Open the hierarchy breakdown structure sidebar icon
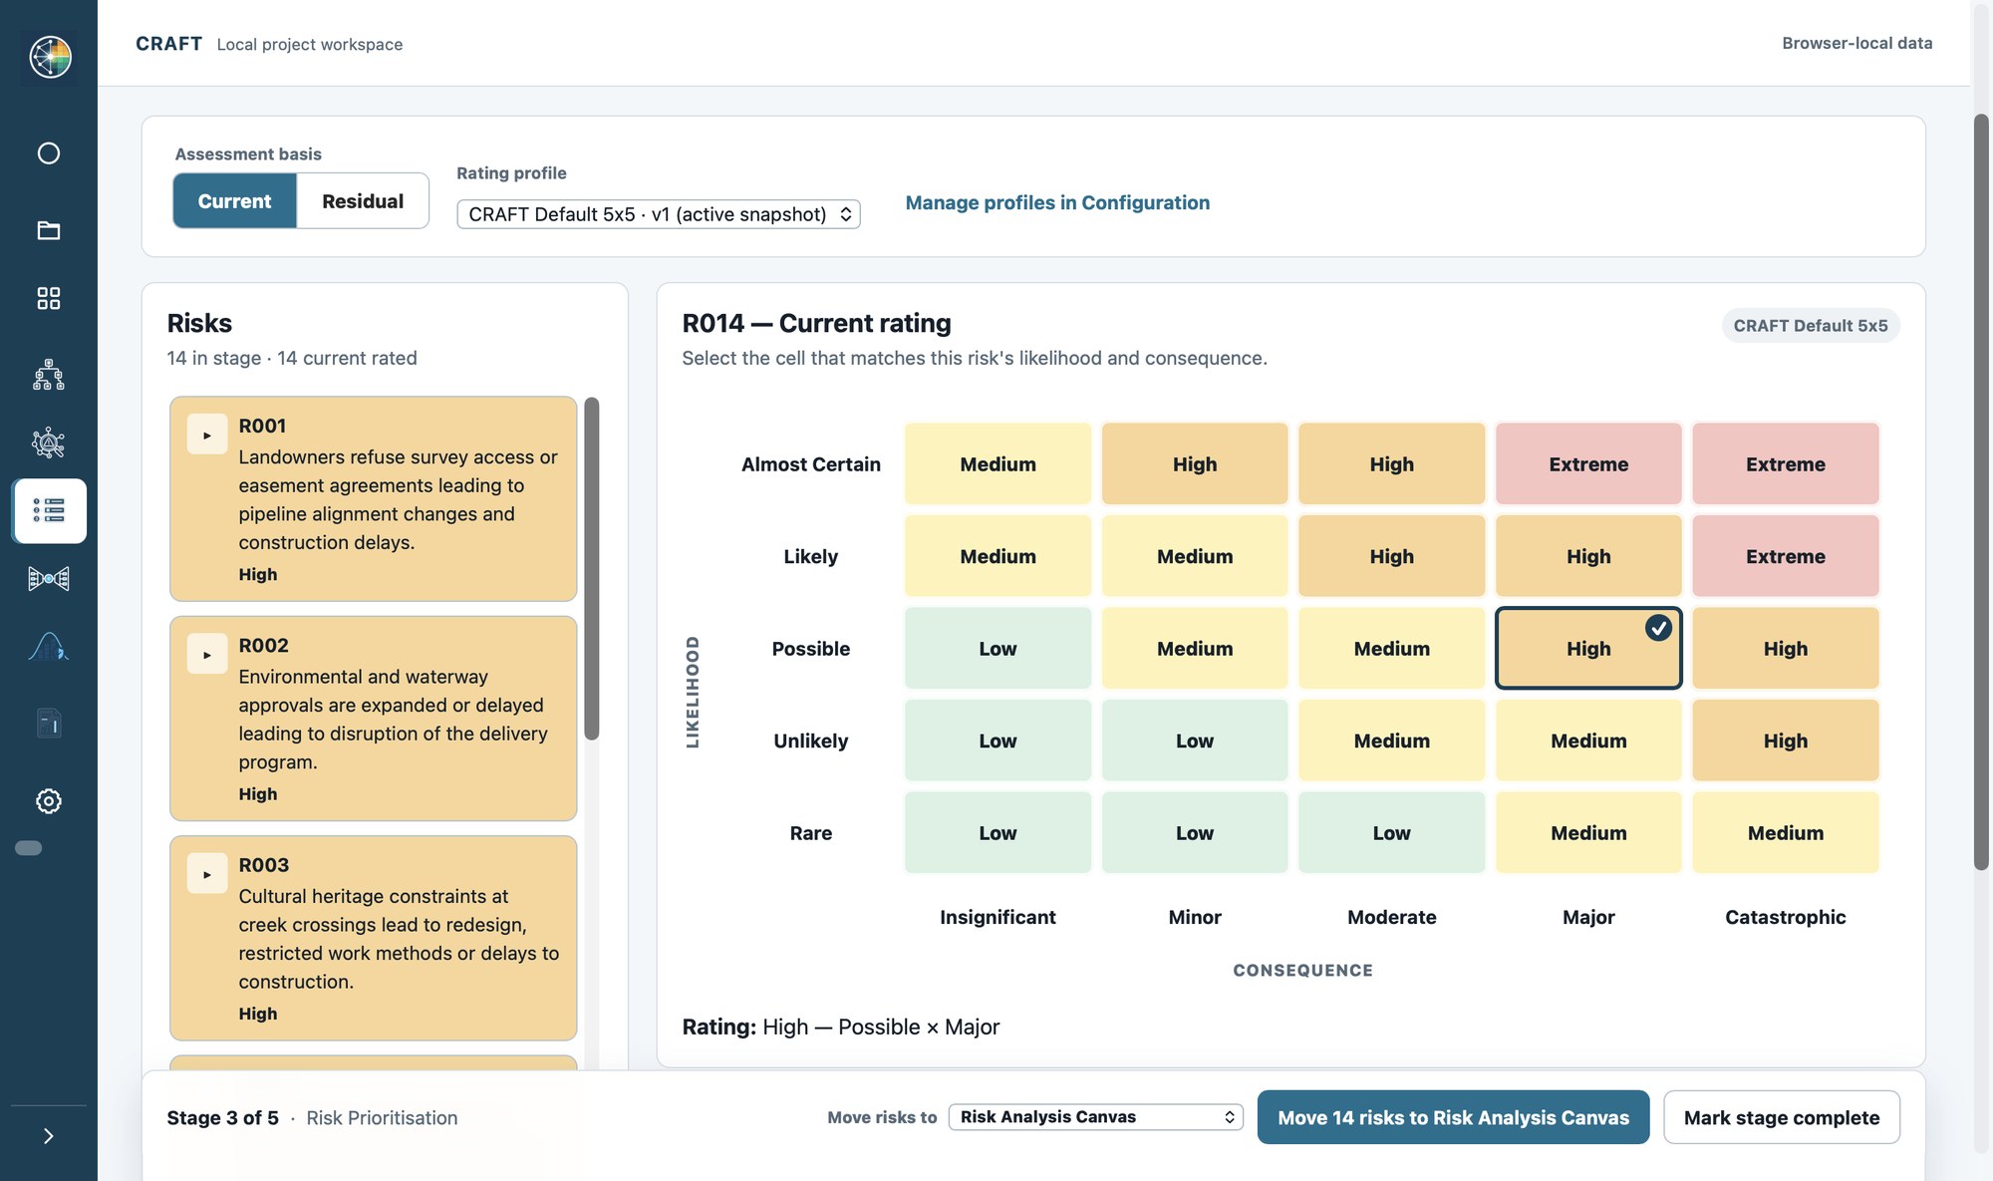The image size is (1993, 1181). pyautogui.click(x=49, y=375)
